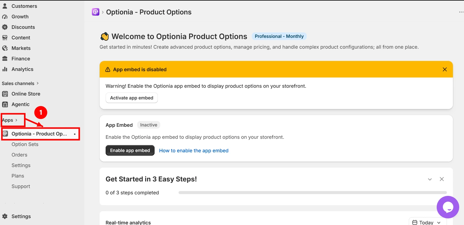Click the Professional - Monthly plan badge
This screenshot has height=225, width=464.
(x=279, y=36)
